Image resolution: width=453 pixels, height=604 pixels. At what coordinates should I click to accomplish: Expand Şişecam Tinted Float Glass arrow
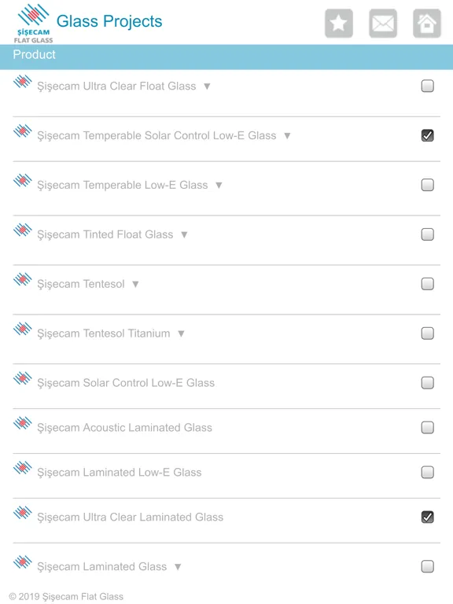click(184, 234)
